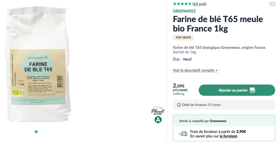Add product to wishlist with heart icon
This screenshot has height=143, width=278.
[272, 4]
